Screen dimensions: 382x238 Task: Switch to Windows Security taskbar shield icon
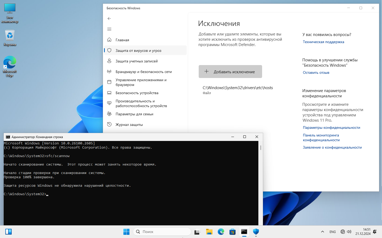coord(256,232)
